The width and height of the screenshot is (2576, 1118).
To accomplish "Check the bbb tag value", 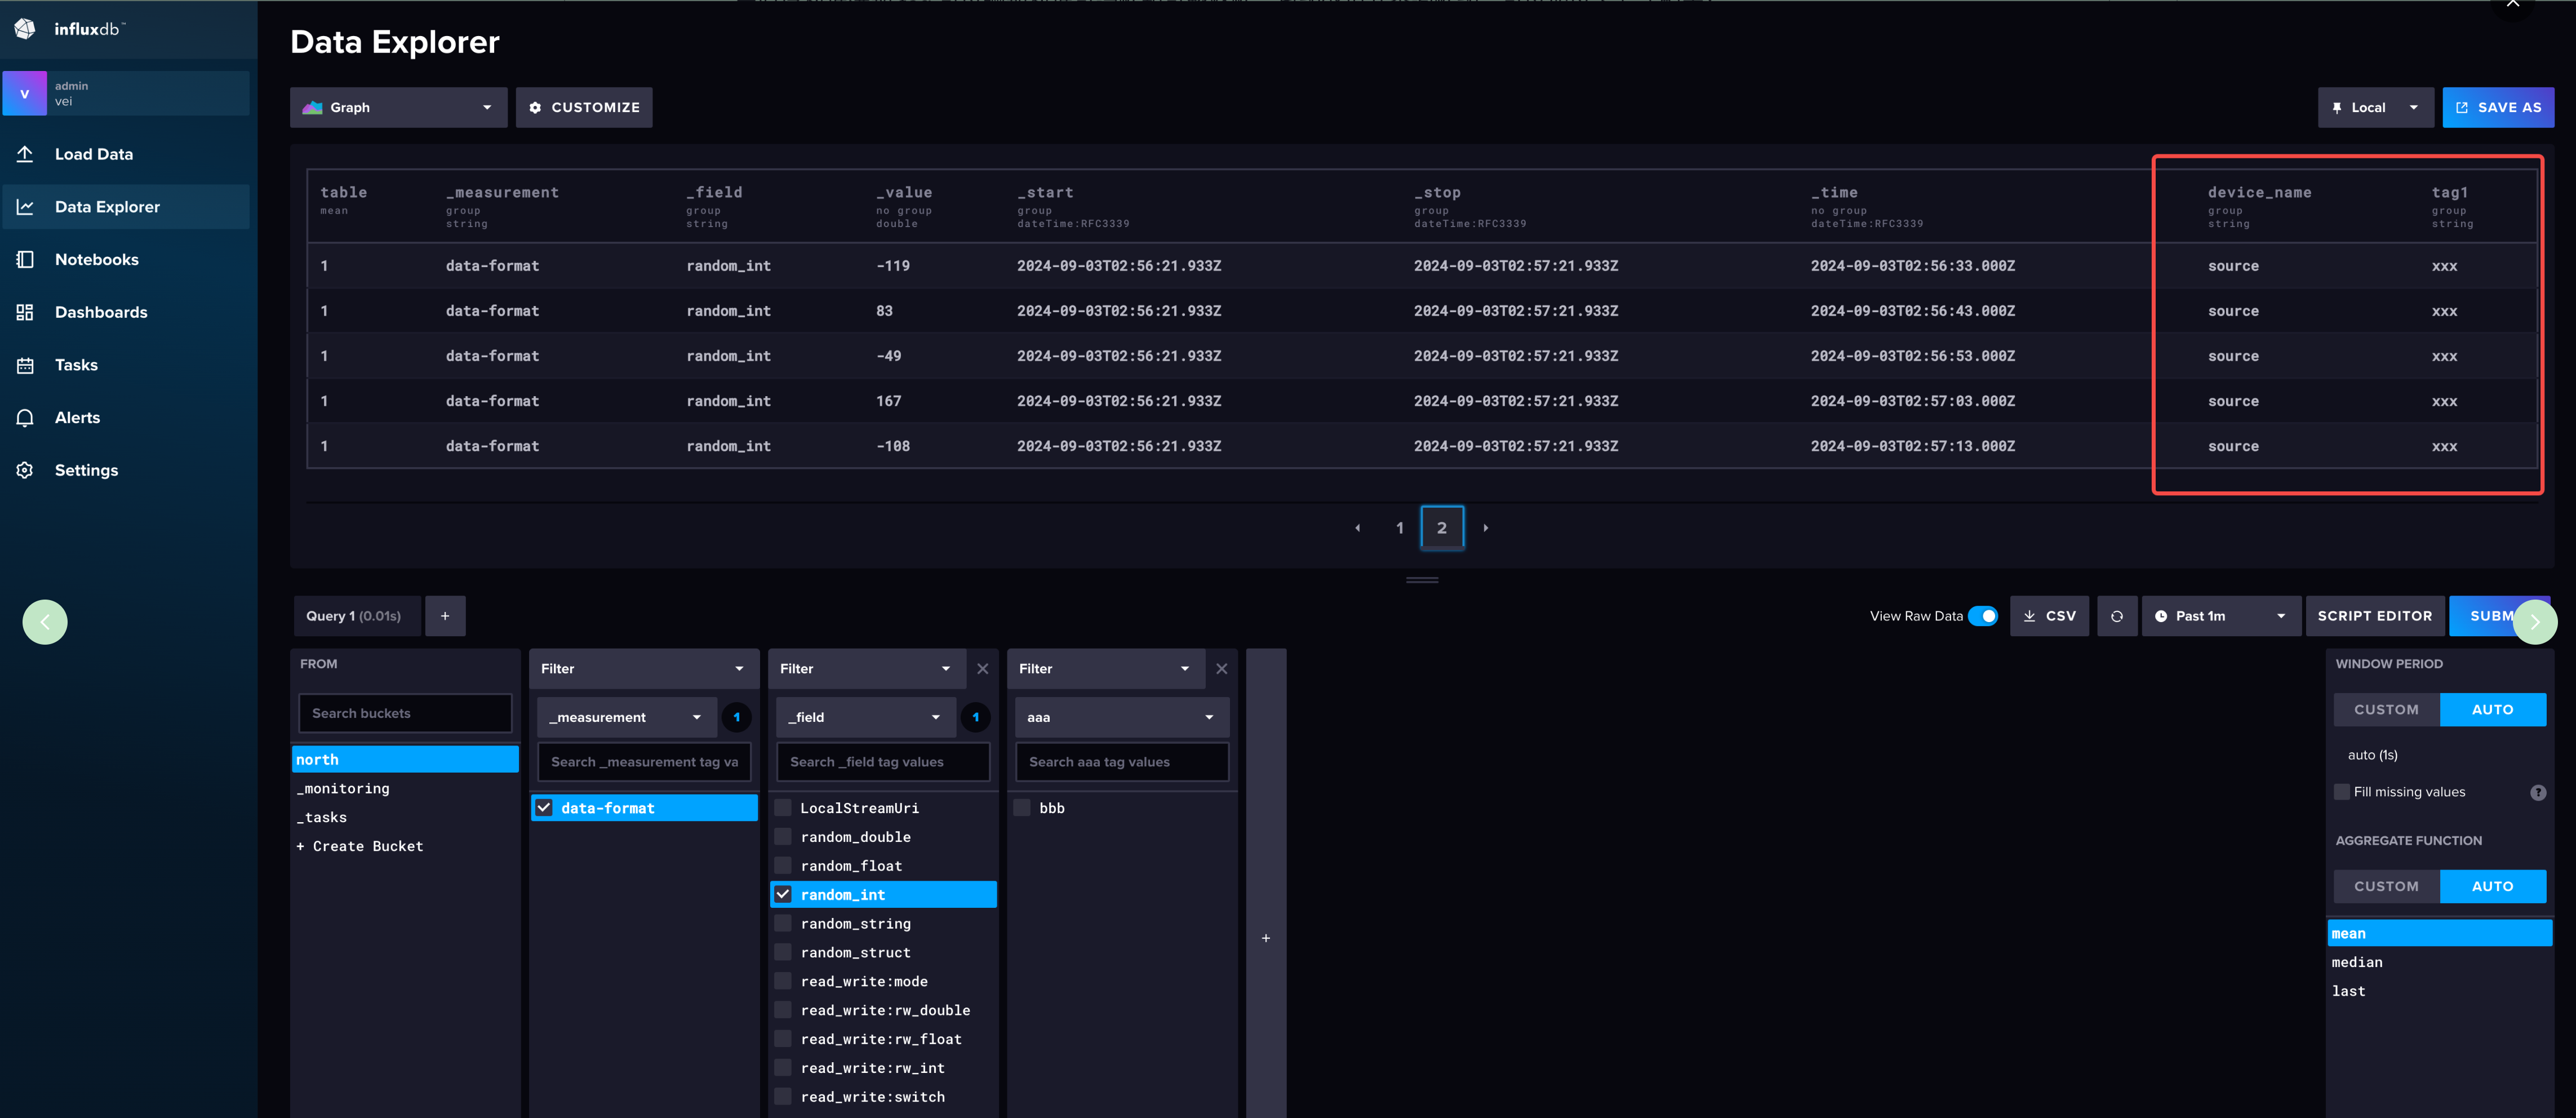I will click(1022, 808).
